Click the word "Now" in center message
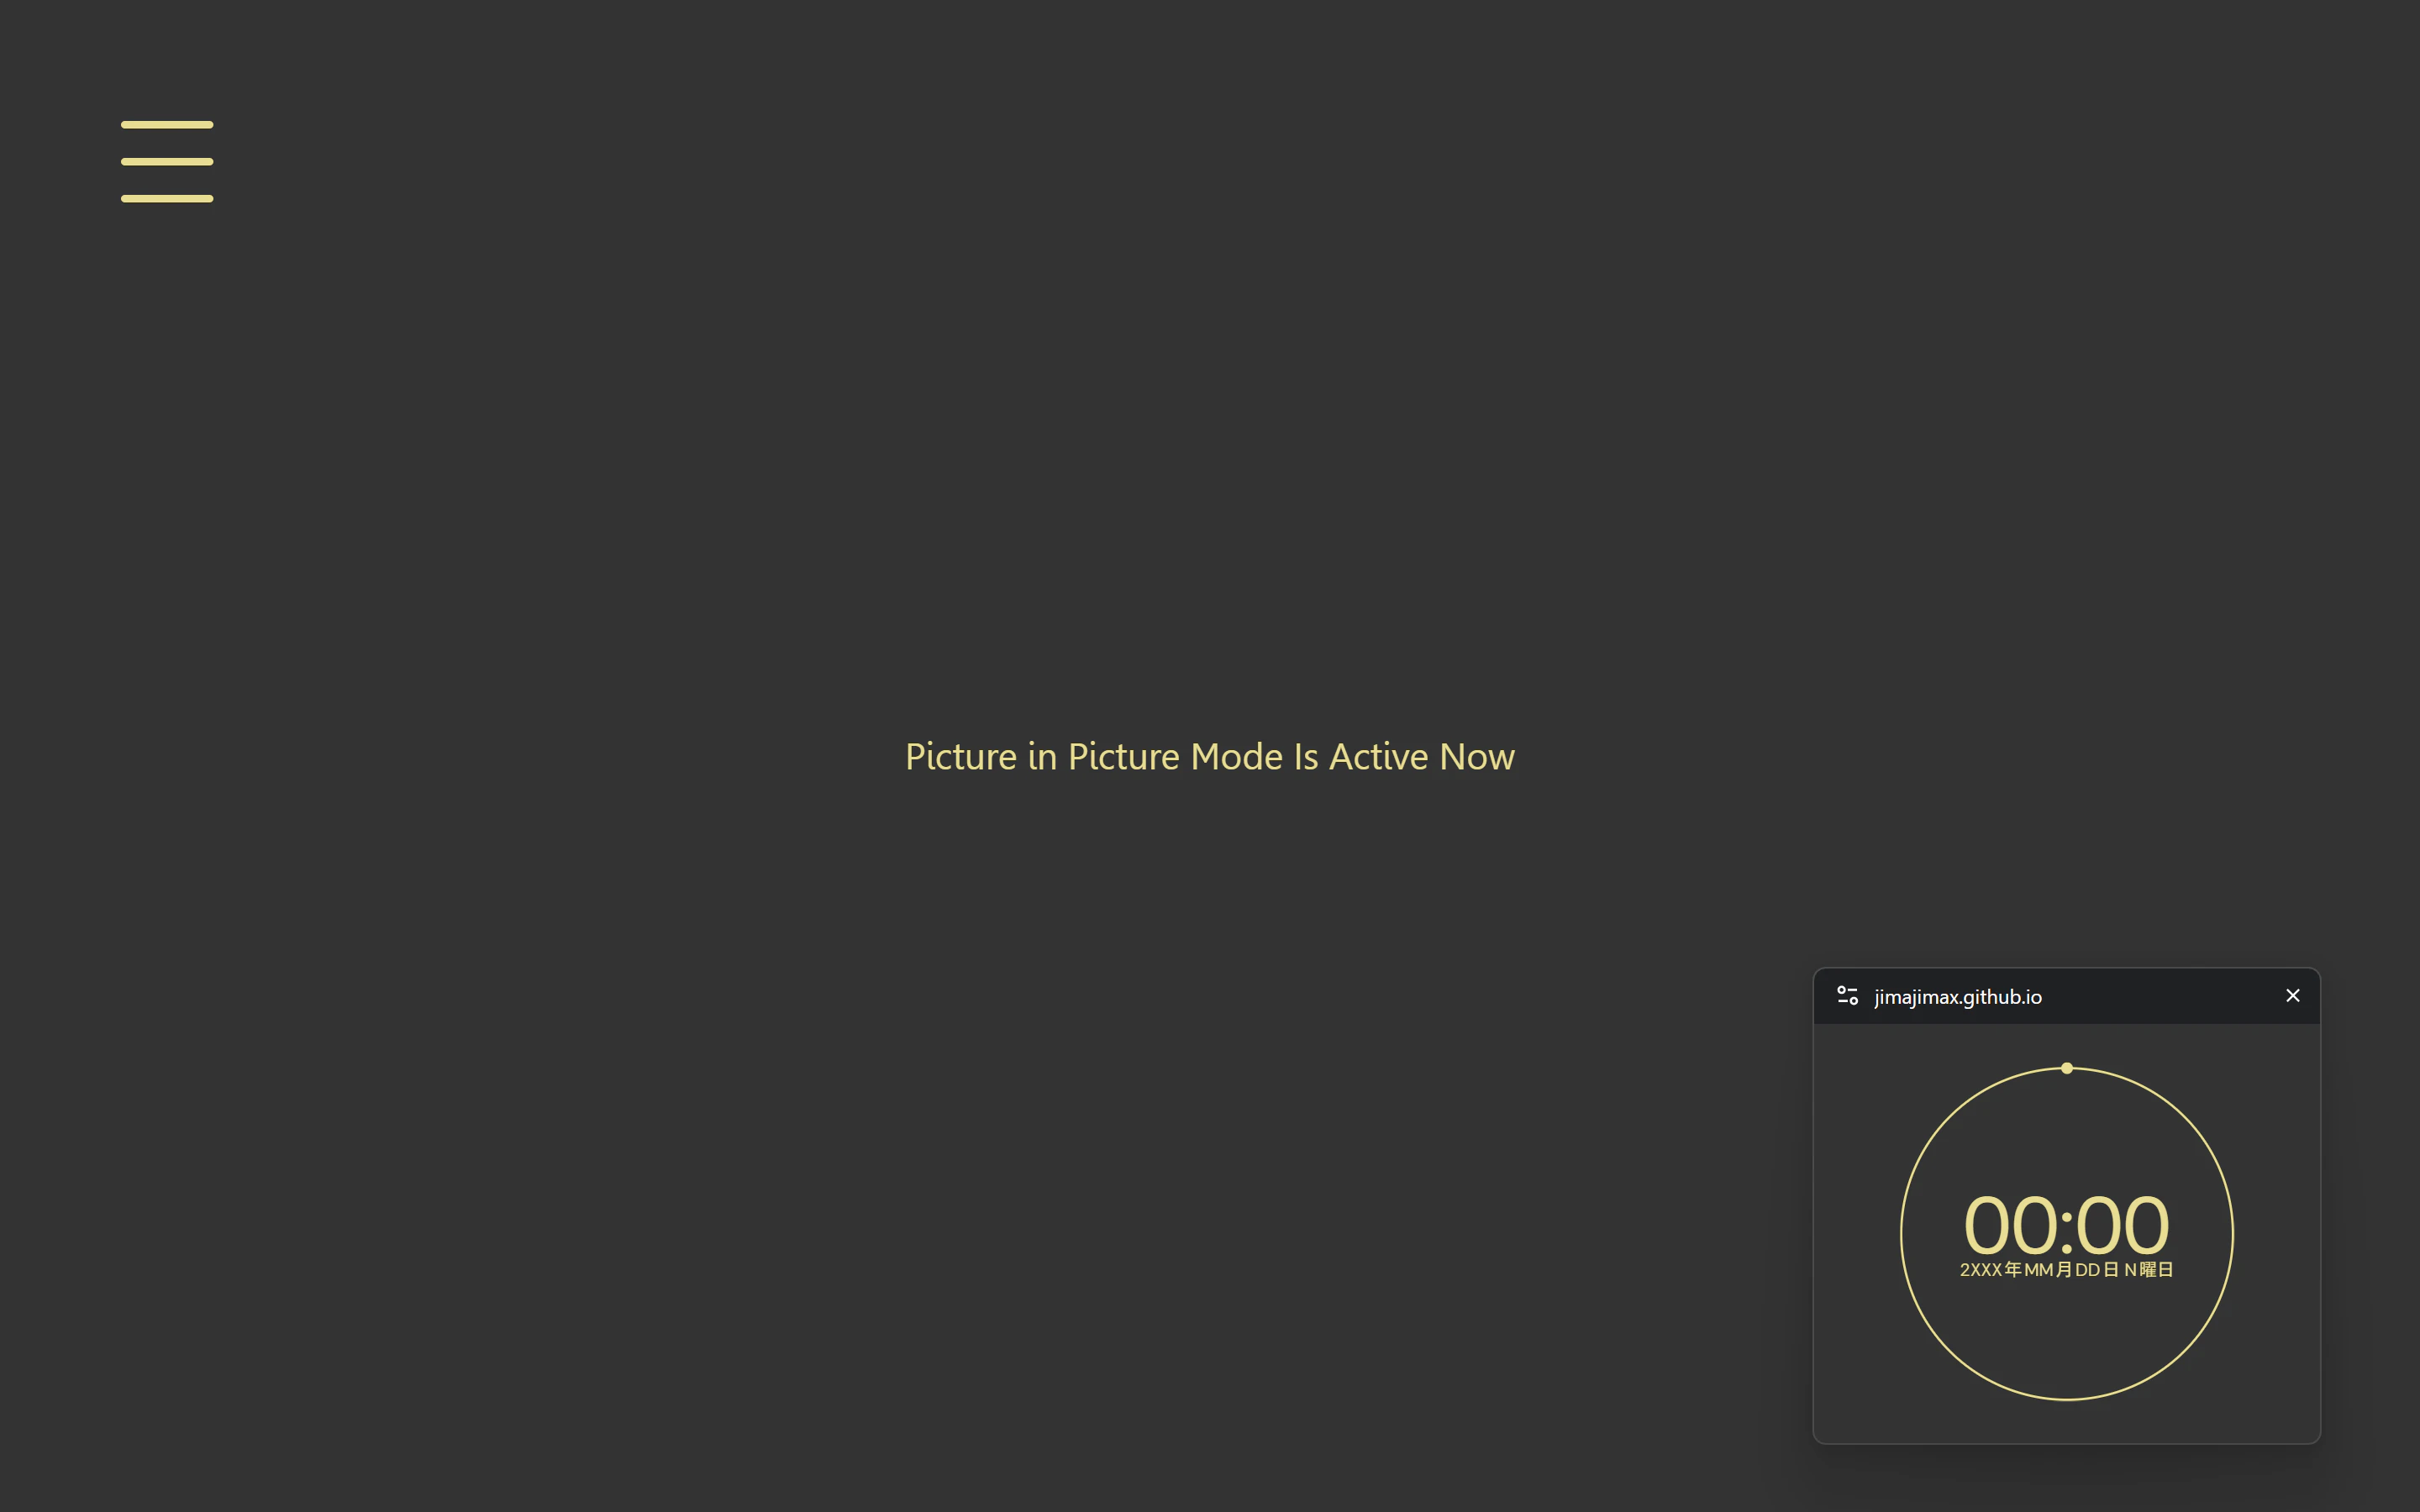Screen dimensions: 2420x1512 tap(1477, 757)
